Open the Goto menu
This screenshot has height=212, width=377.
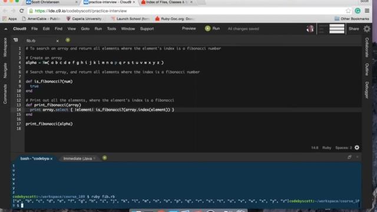pos(85,29)
